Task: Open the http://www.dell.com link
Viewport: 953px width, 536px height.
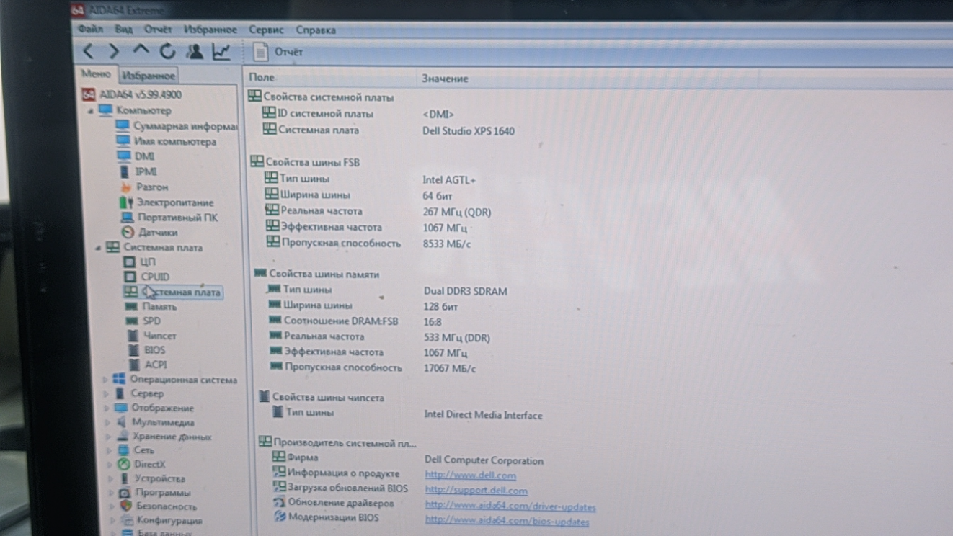Action: (x=471, y=475)
